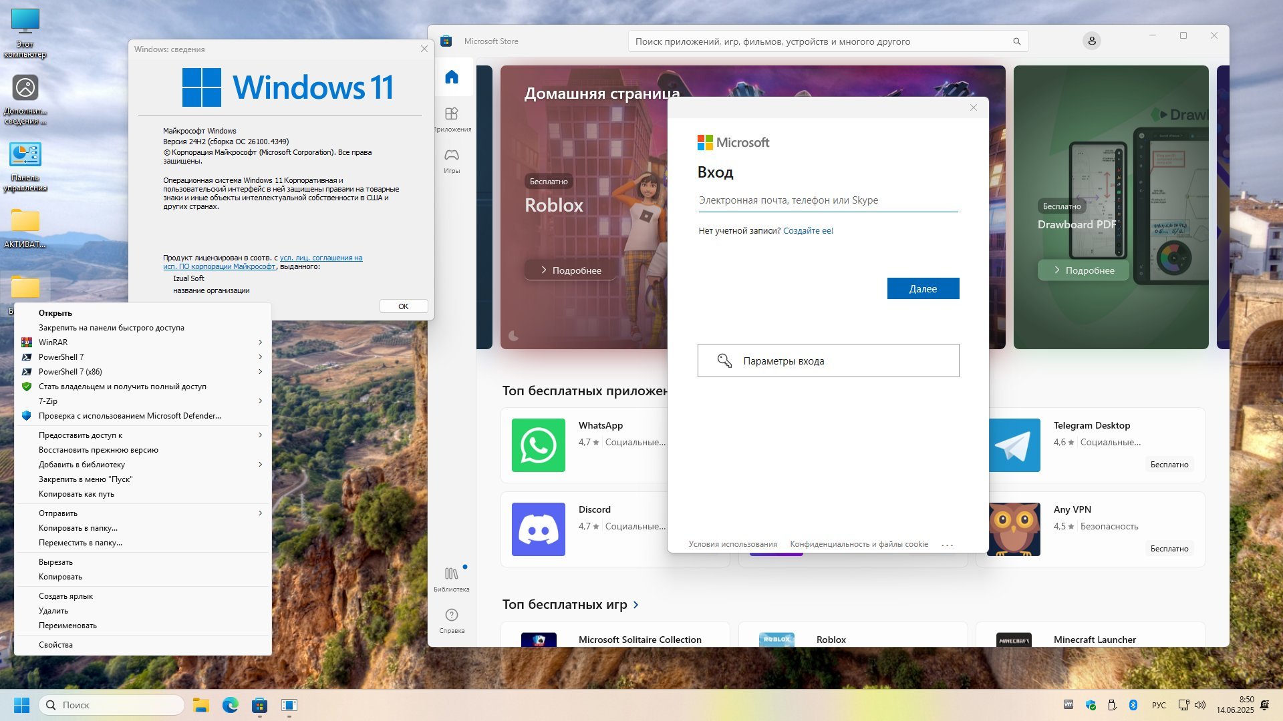Open Minecraft Launcher game entry
The image size is (1283, 721).
1090,635
